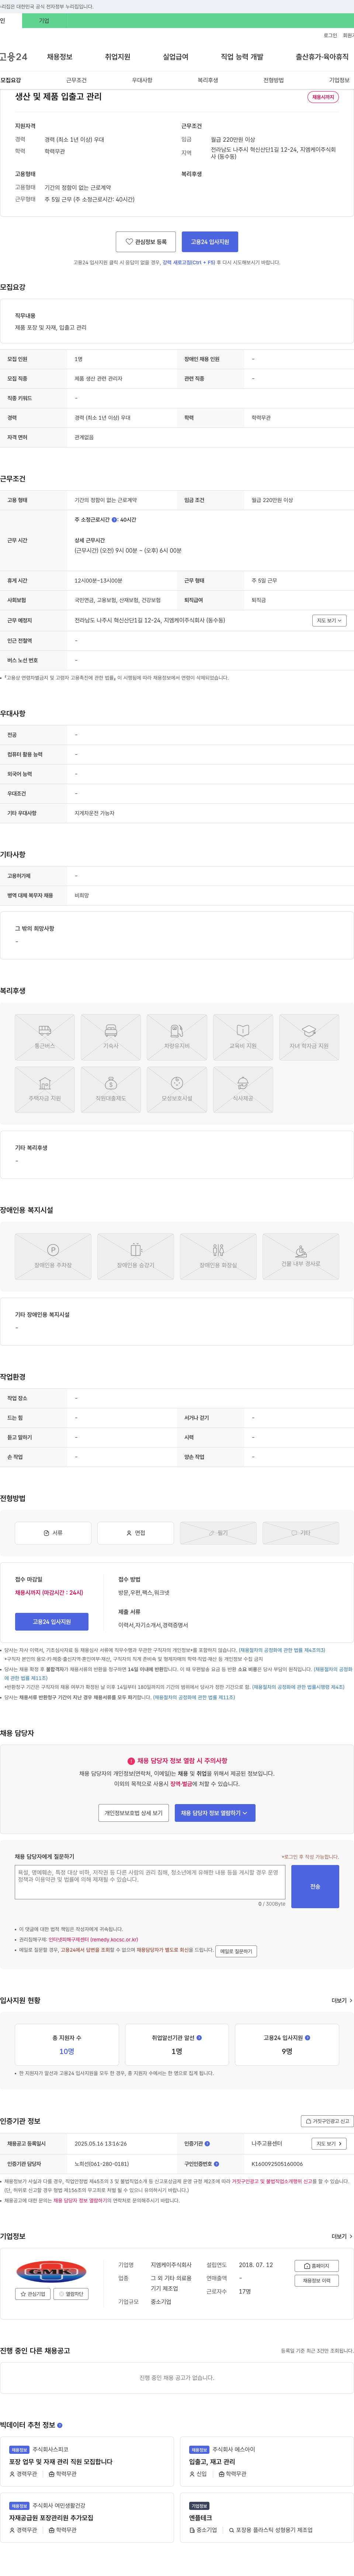Screen dimensions: 354x2576
Task: Click the info icon beside 빅데이터 추천 정보
Action: (x=60, y=2425)
